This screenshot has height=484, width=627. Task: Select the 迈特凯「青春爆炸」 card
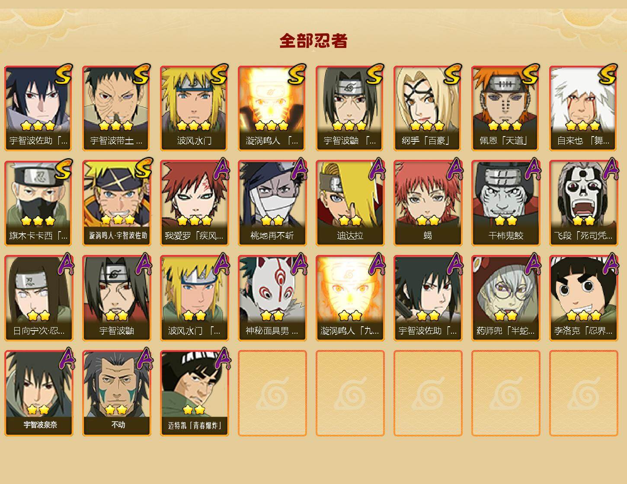[195, 393]
